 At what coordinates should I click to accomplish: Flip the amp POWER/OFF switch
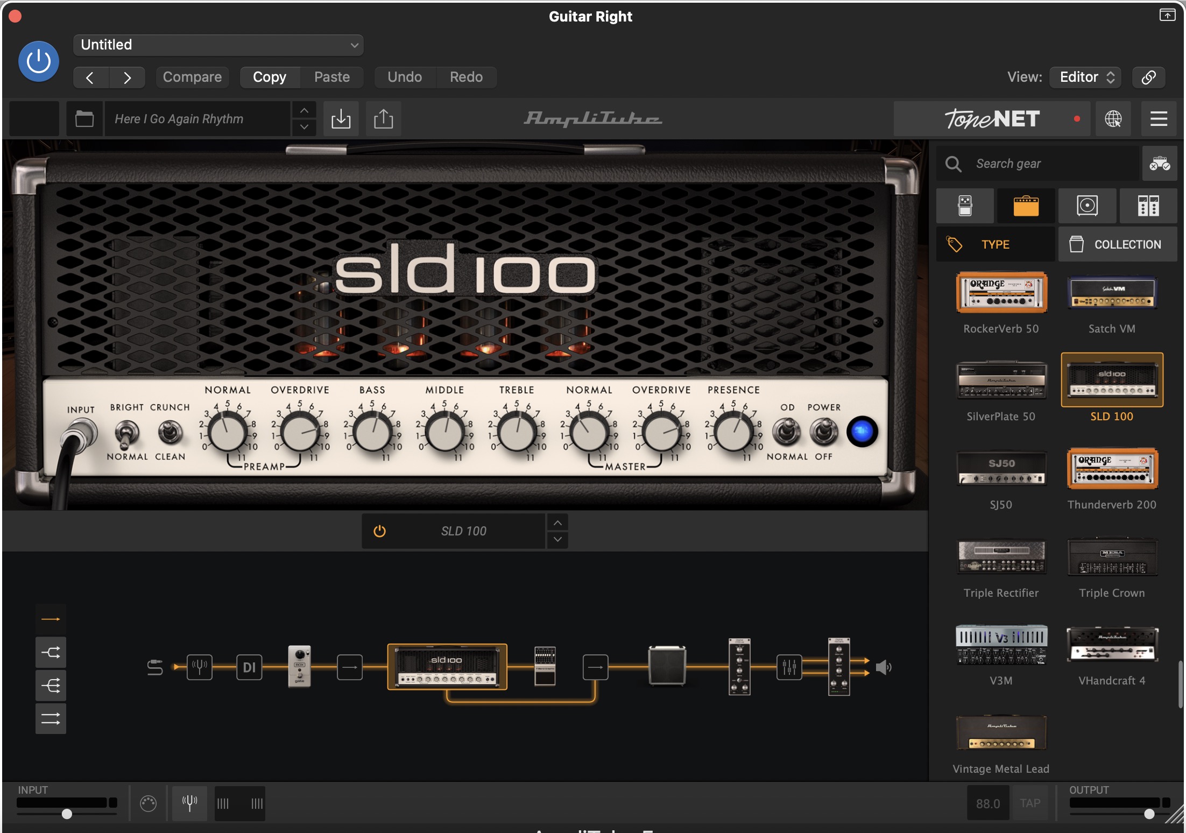(x=823, y=431)
